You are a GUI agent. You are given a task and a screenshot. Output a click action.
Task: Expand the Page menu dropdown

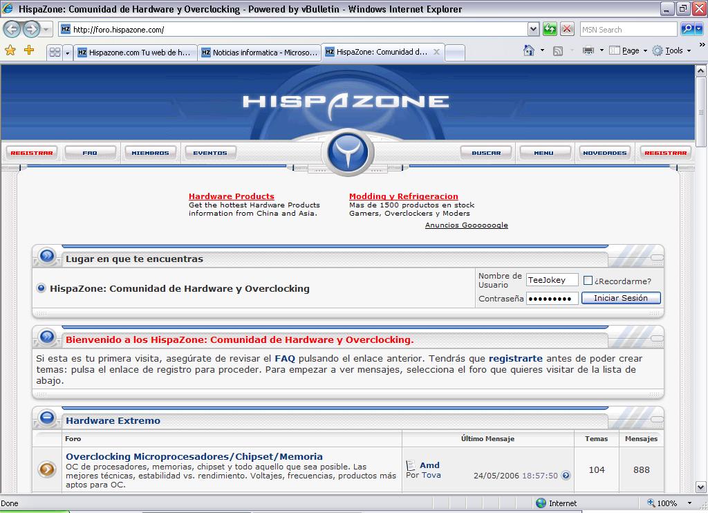pyautogui.click(x=644, y=51)
